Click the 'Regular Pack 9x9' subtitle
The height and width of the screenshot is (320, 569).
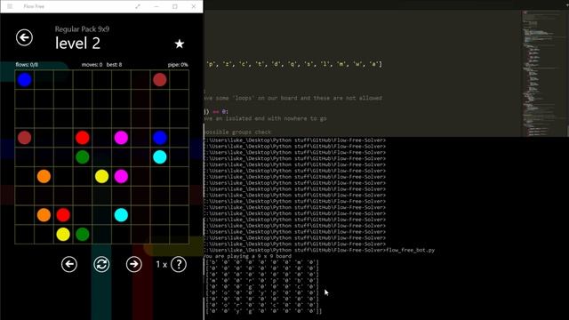(82, 29)
